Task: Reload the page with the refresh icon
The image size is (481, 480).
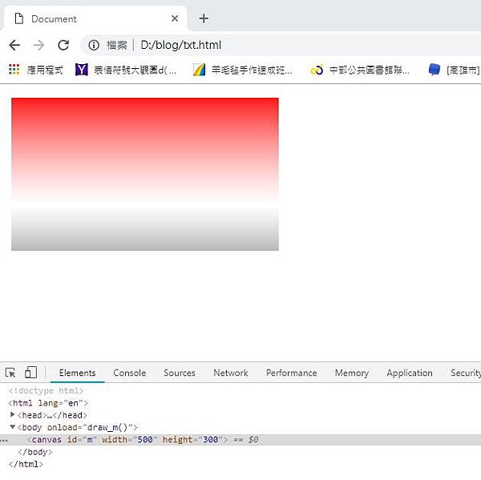Action: click(x=63, y=45)
